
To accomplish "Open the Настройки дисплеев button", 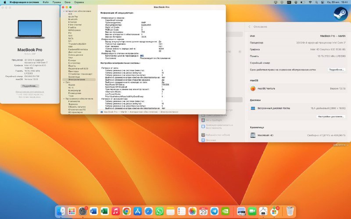I will pos(331,117).
